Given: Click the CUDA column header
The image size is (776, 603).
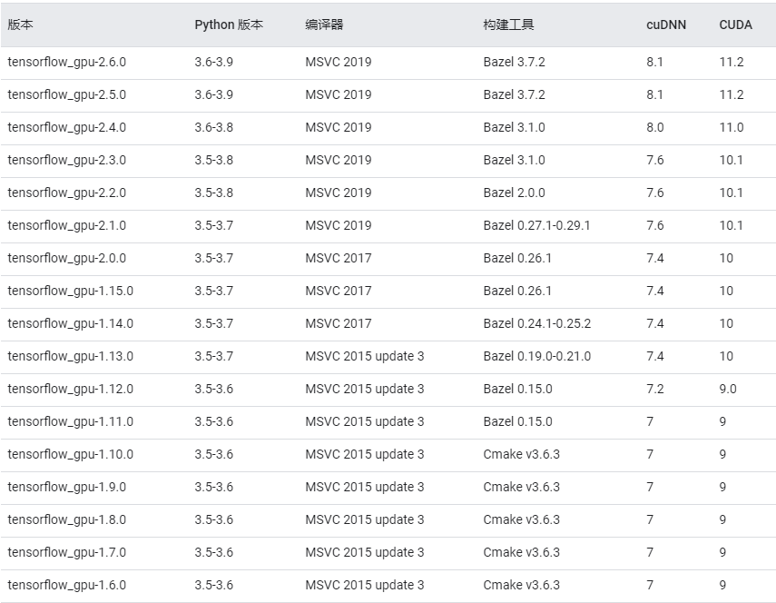Looking at the screenshot, I should (735, 25).
